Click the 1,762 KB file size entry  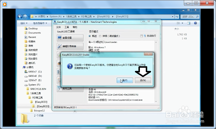(x=182, y=34)
